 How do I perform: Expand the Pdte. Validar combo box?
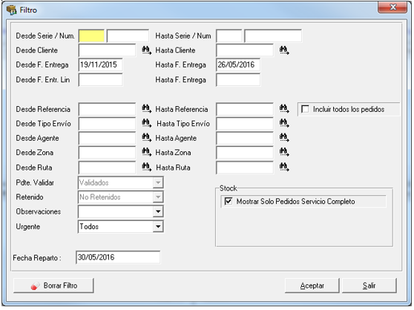point(158,182)
